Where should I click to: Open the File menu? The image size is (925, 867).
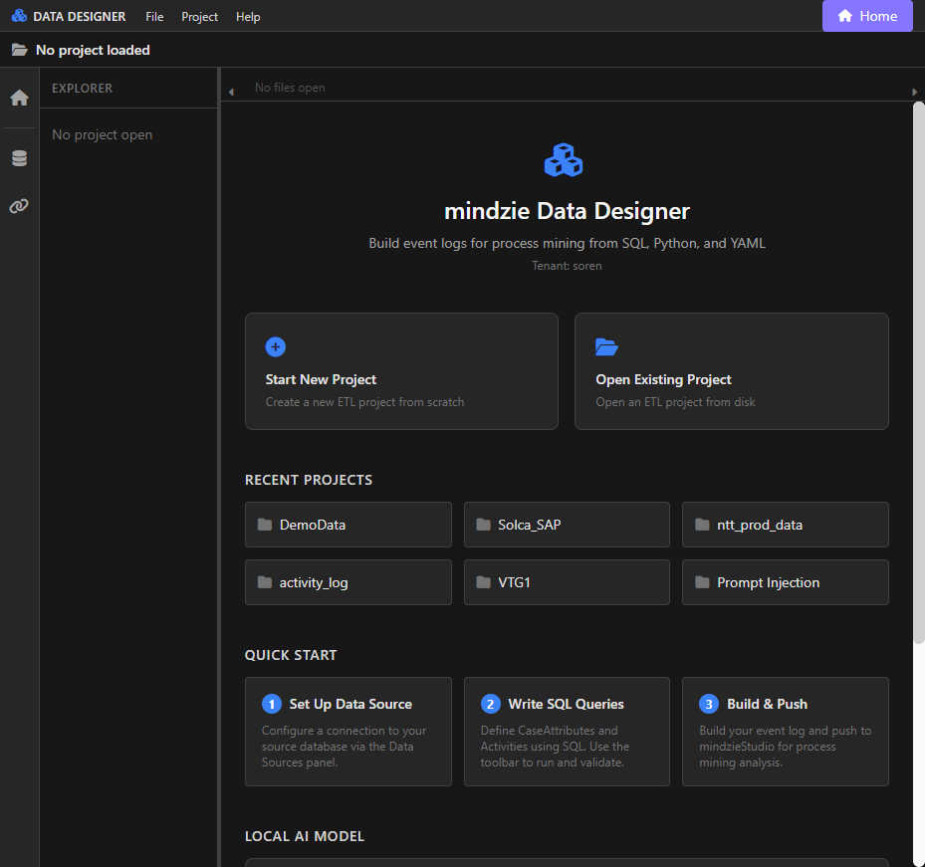(154, 17)
